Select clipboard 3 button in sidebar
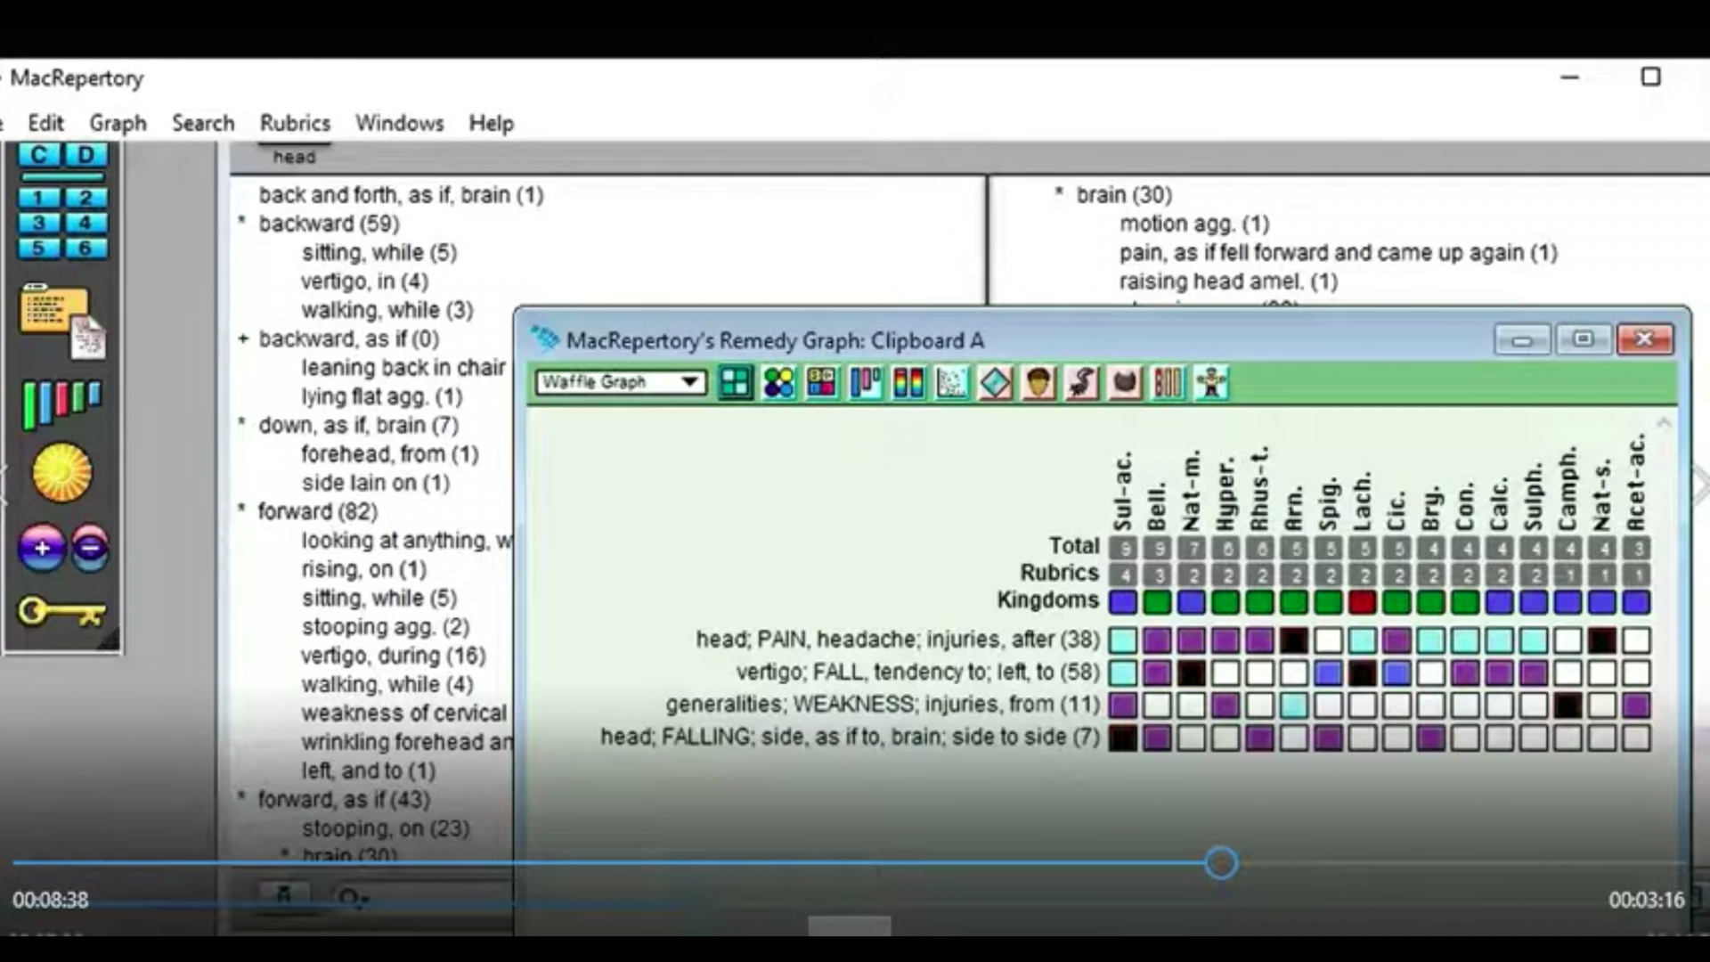The width and height of the screenshot is (1710, 962). [x=38, y=223]
